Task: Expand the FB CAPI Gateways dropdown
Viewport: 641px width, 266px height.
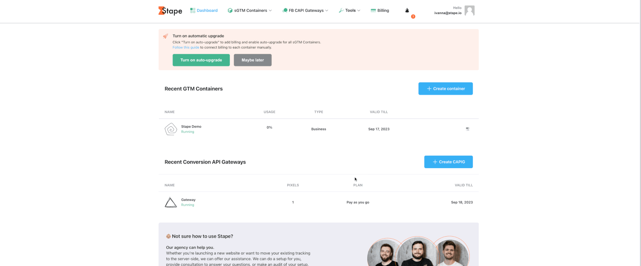Action: 305,10
